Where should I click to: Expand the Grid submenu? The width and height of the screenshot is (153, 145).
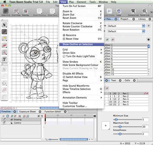(x=81, y=49)
